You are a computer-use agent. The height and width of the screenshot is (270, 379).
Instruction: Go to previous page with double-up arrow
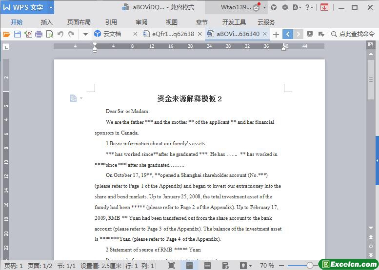click(371, 237)
